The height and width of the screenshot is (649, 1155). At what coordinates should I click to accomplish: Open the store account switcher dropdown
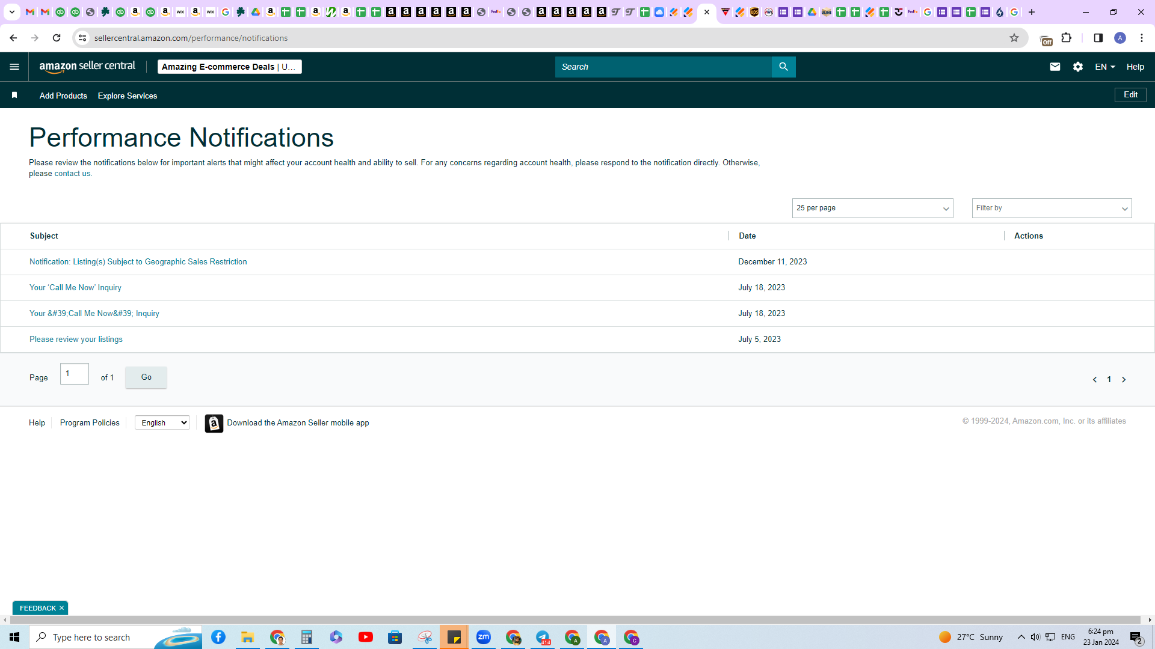tap(230, 67)
